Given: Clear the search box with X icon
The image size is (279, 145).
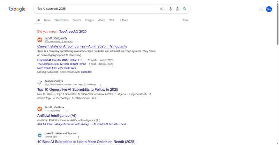Looking at the screenshot, I should (x=161, y=9).
